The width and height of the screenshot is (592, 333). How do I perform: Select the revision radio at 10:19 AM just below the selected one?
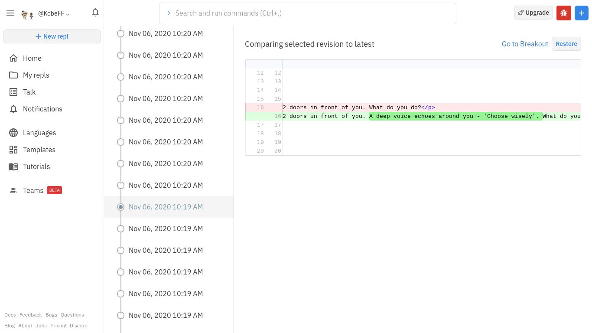coord(121,229)
